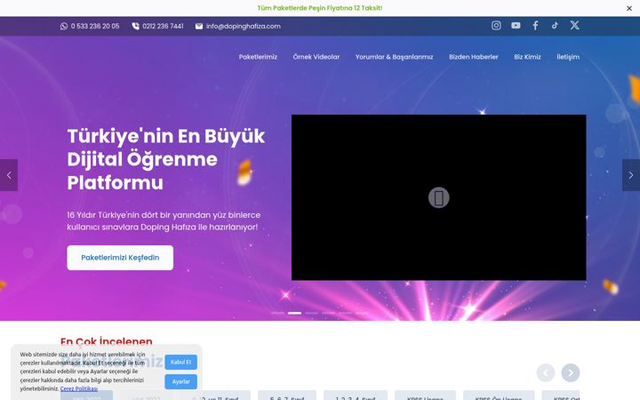Image resolution: width=640 pixels, height=400 pixels.
Task: Click the packages carousel previous arrow
Action: pyautogui.click(x=545, y=372)
